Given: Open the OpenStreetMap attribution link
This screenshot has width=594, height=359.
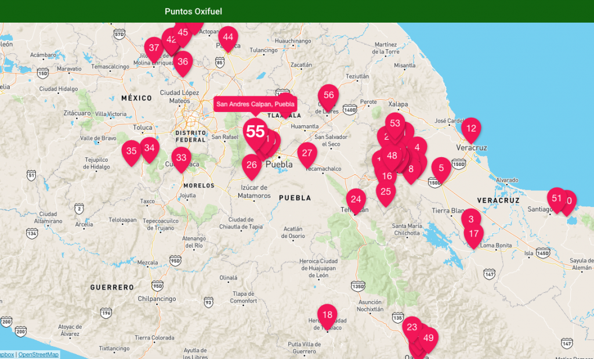Looking at the screenshot, I should tap(39, 355).
